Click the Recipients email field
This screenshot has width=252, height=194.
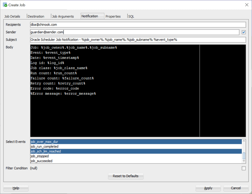pos(138,24)
